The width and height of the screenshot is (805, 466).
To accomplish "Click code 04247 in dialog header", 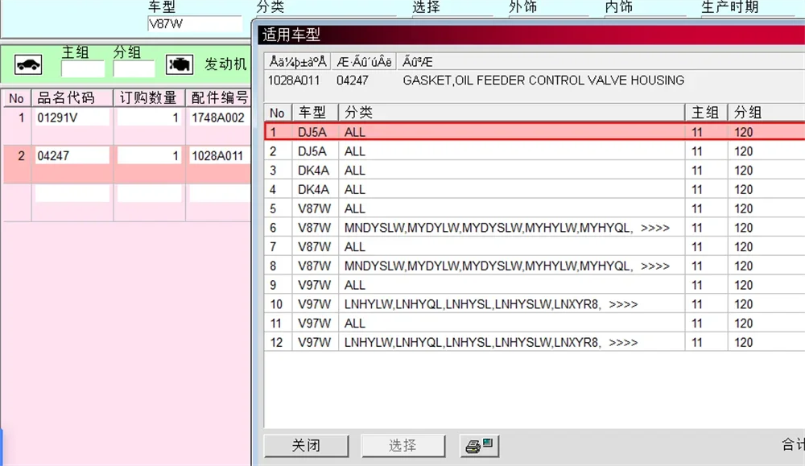I will [353, 80].
